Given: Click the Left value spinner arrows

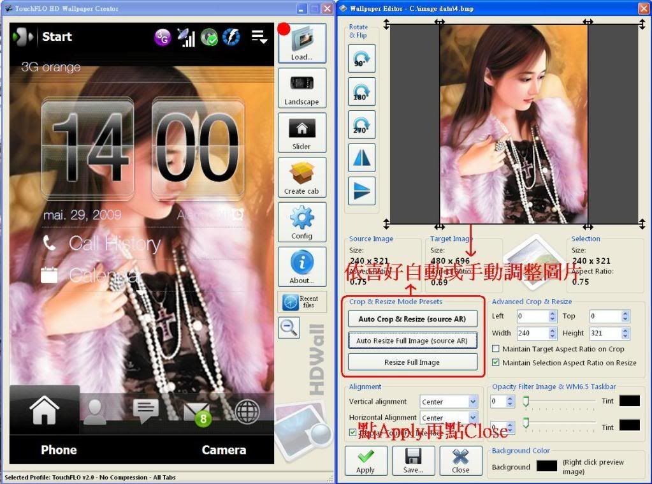Looking at the screenshot, I should click(x=553, y=316).
